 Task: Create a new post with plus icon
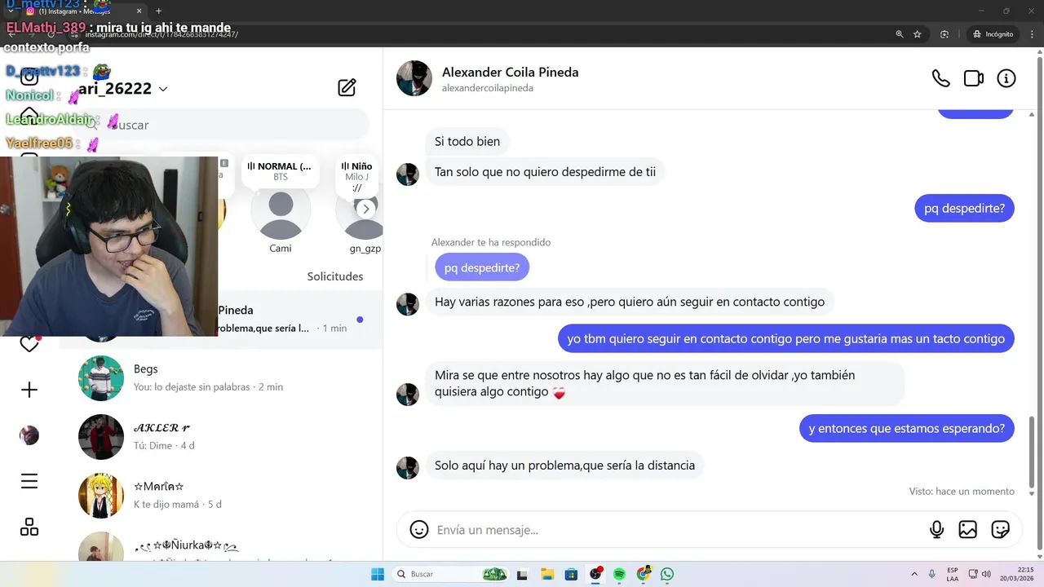click(x=29, y=390)
